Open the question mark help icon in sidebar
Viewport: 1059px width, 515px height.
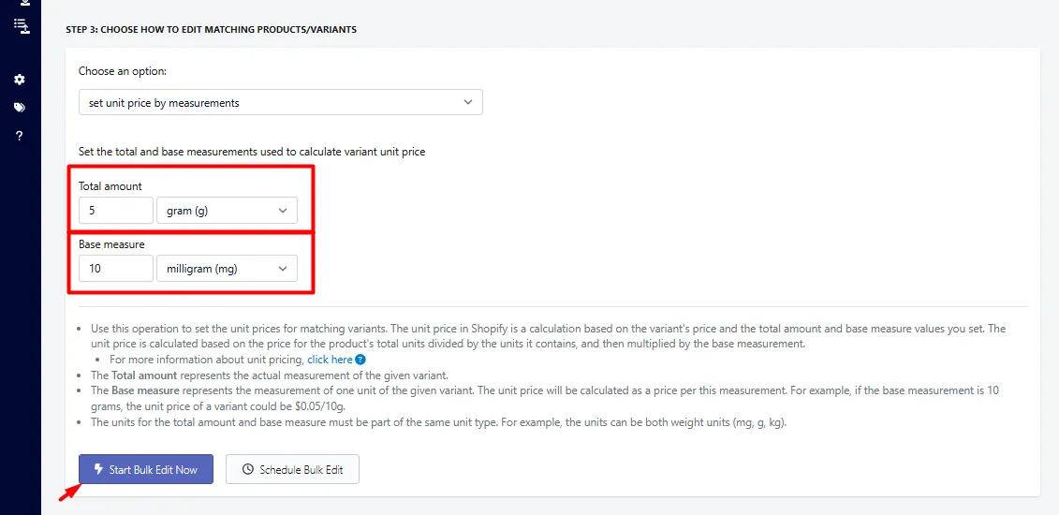coord(20,136)
